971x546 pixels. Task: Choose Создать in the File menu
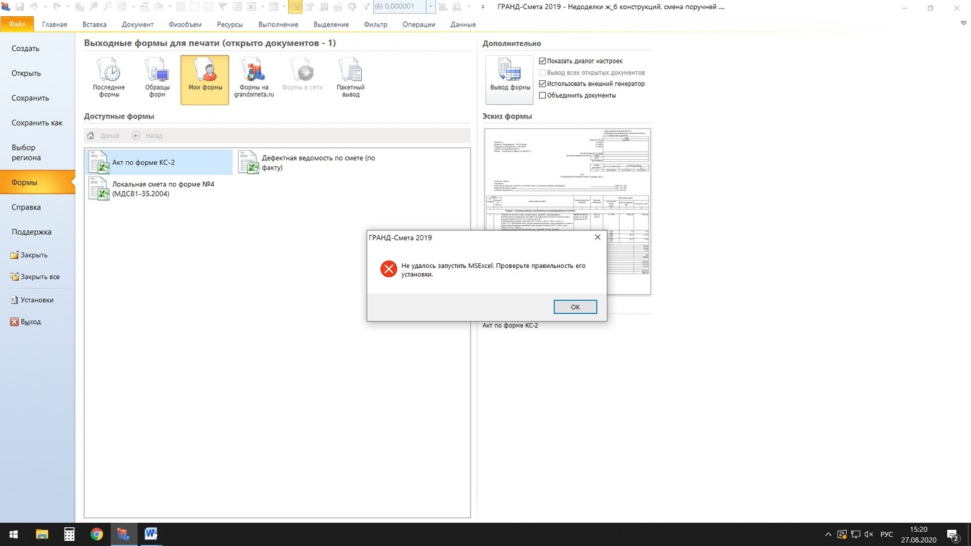click(x=38, y=49)
